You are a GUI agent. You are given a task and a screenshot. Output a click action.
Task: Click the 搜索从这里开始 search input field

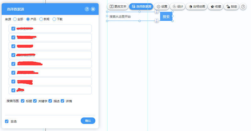tap(132, 17)
